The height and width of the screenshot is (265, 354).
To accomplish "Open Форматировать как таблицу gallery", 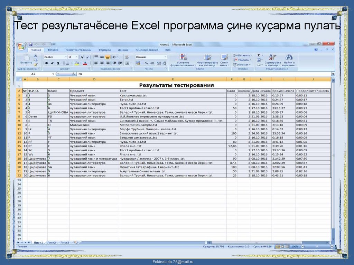I will 207,60.
